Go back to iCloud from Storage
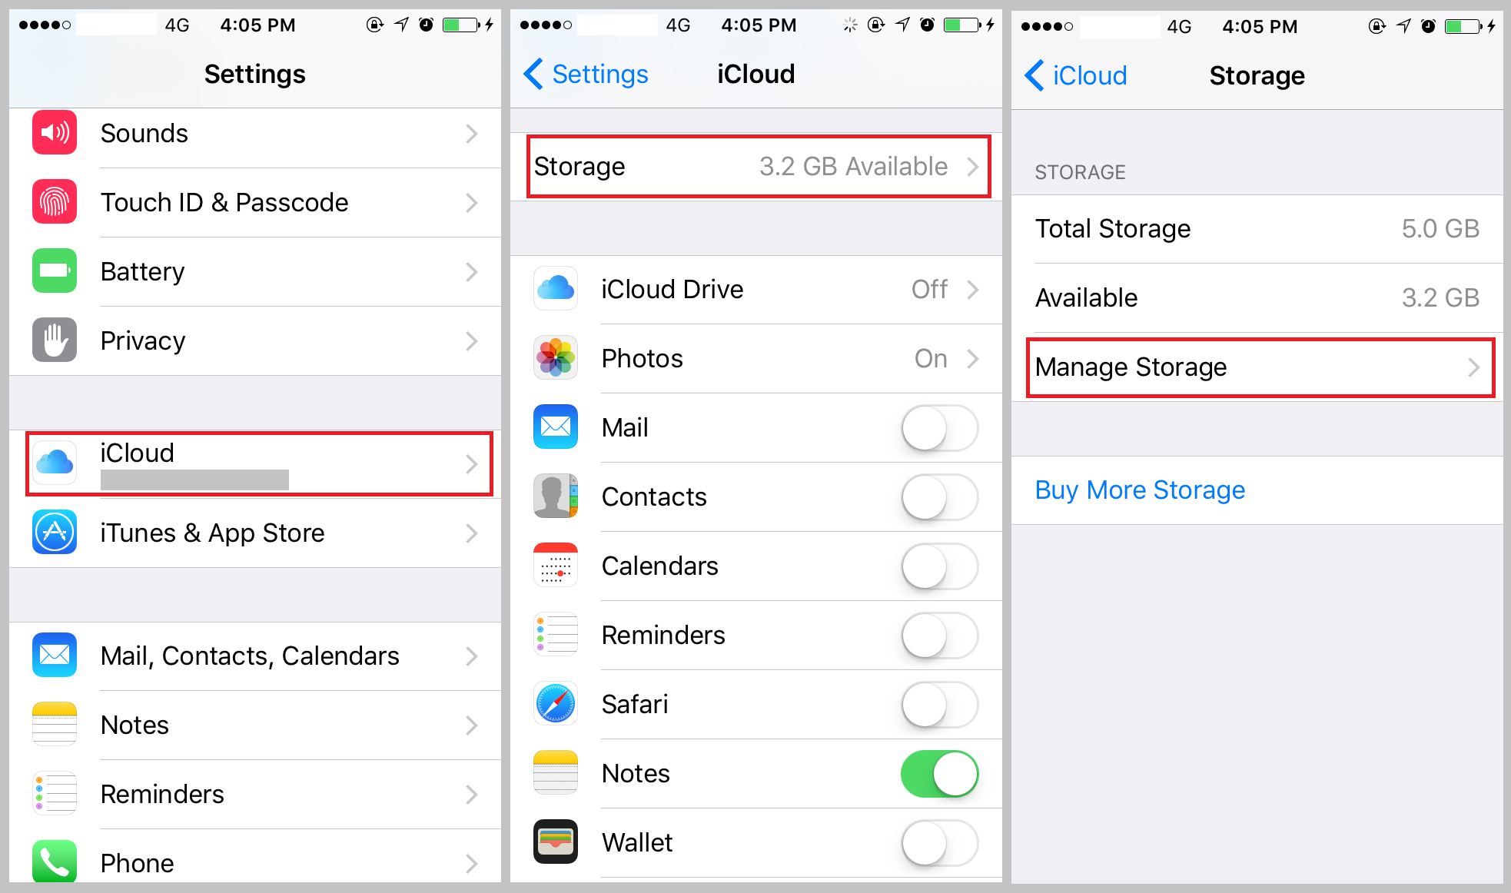Image resolution: width=1511 pixels, height=893 pixels. pos(1076,75)
